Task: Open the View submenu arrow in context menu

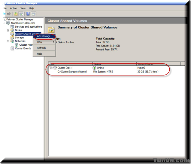Action: (53, 42)
